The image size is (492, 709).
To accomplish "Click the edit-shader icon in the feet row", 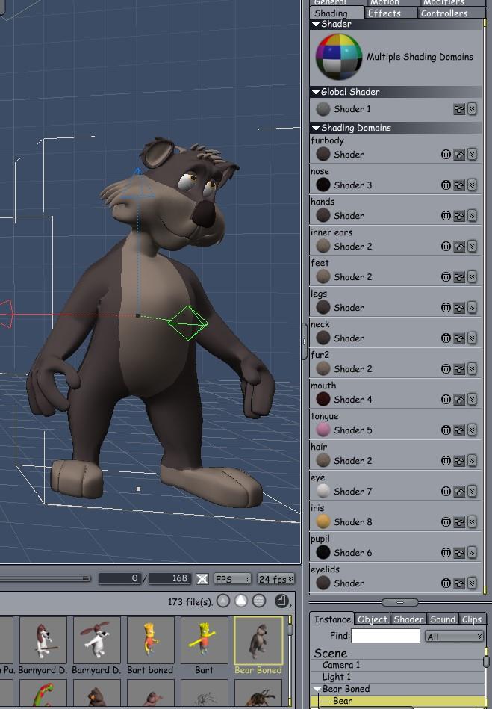I will (x=459, y=276).
